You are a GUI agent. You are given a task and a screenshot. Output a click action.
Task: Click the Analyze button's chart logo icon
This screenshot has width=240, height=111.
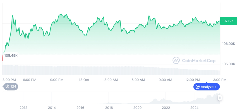pyautogui.click(x=198, y=87)
